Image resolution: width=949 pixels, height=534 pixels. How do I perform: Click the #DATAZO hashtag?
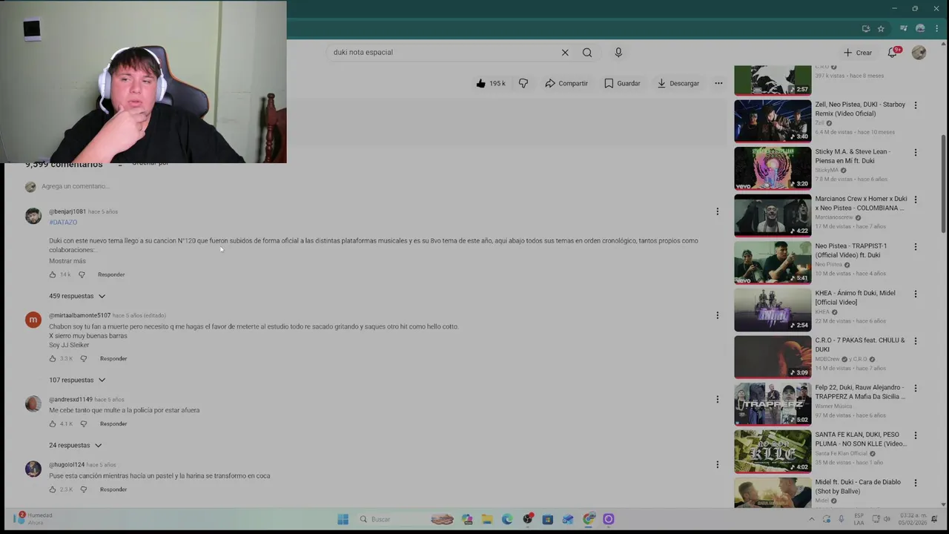(x=63, y=222)
